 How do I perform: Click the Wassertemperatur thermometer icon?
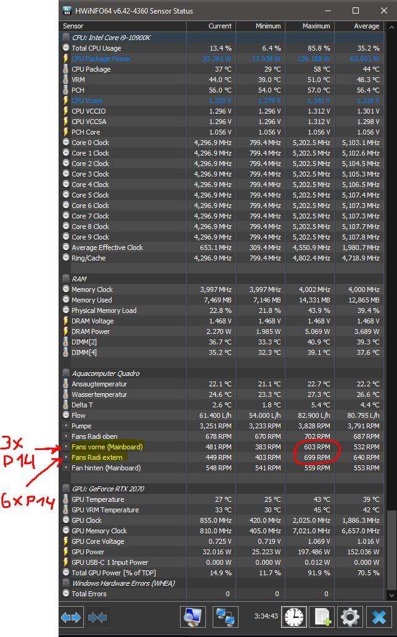(66, 394)
